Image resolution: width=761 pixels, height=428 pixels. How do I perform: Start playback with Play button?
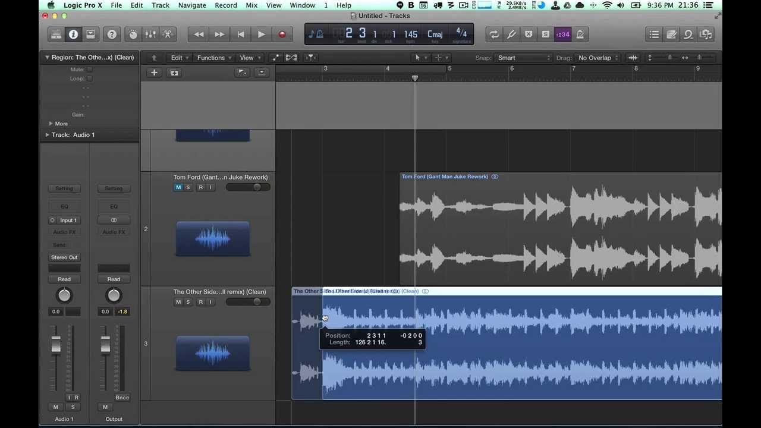[261, 34]
